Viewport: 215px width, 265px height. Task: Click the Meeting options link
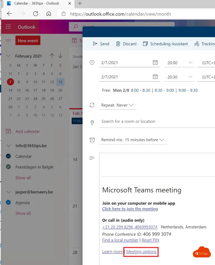[141, 252]
